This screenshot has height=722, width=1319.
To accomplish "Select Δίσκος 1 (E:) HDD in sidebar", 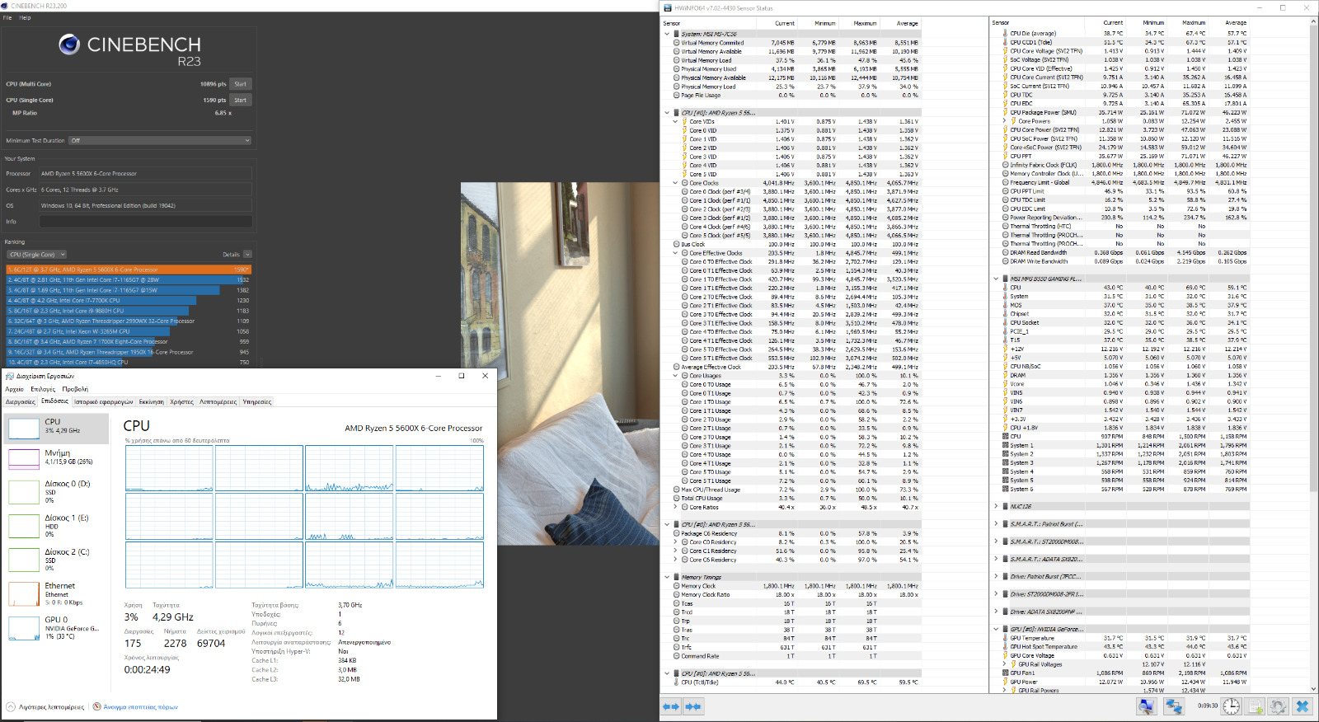I will click(57, 526).
